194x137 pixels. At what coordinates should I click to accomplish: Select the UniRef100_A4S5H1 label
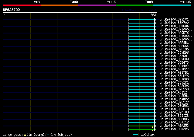pyautogui.click(x=174, y=96)
